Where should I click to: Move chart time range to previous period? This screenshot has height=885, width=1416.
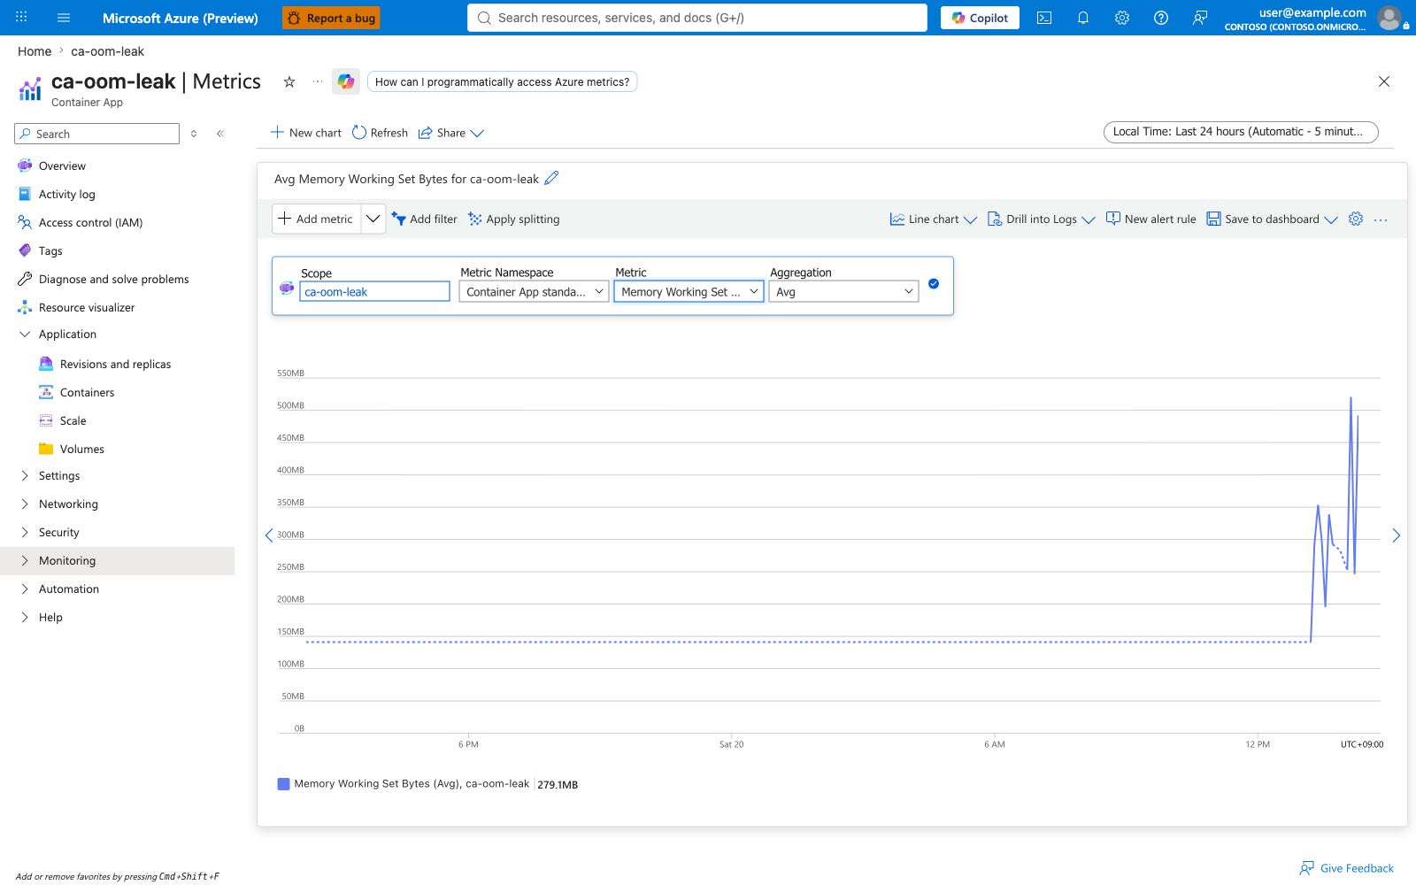pyautogui.click(x=269, y=535)
